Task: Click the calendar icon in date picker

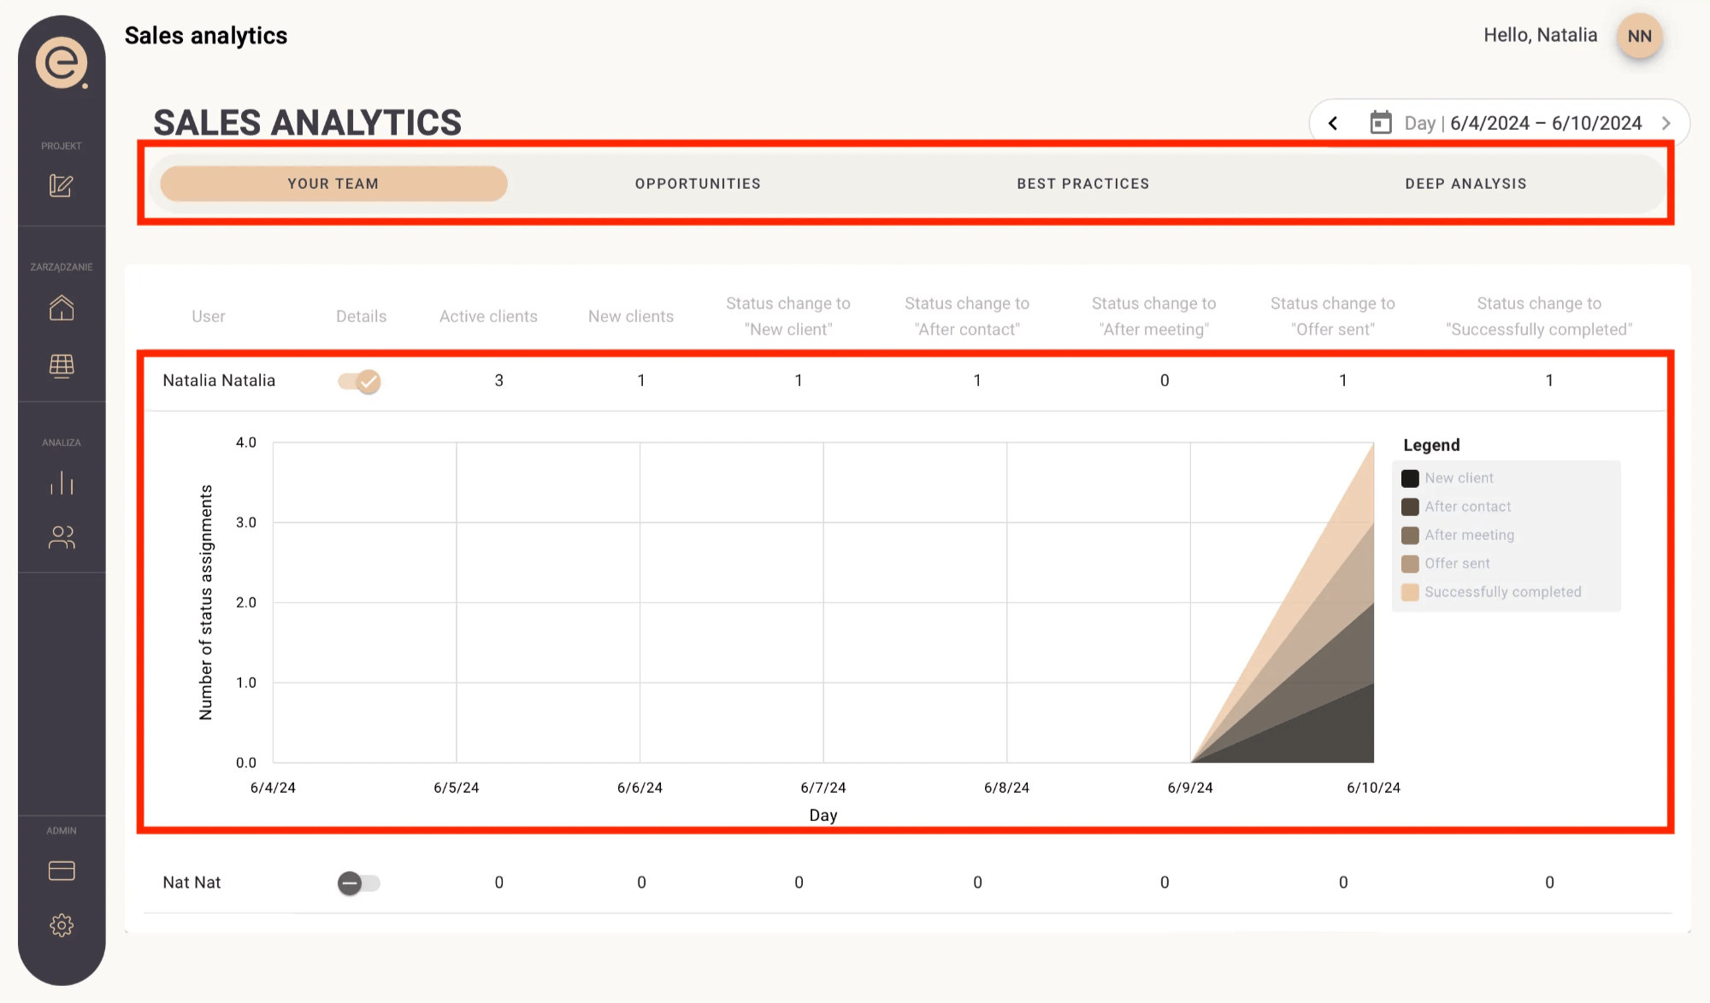Action: click(x=1381, y=123)
